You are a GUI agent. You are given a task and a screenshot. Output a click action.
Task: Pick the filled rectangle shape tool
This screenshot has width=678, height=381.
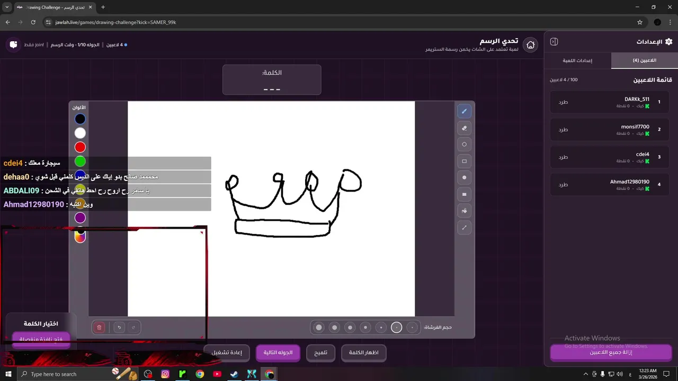click(465, 194)
